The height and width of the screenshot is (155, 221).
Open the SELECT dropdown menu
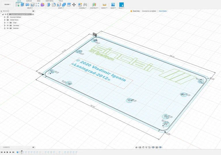(121, 8)
